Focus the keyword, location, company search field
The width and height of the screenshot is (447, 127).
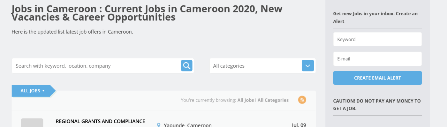coord(96,66)
